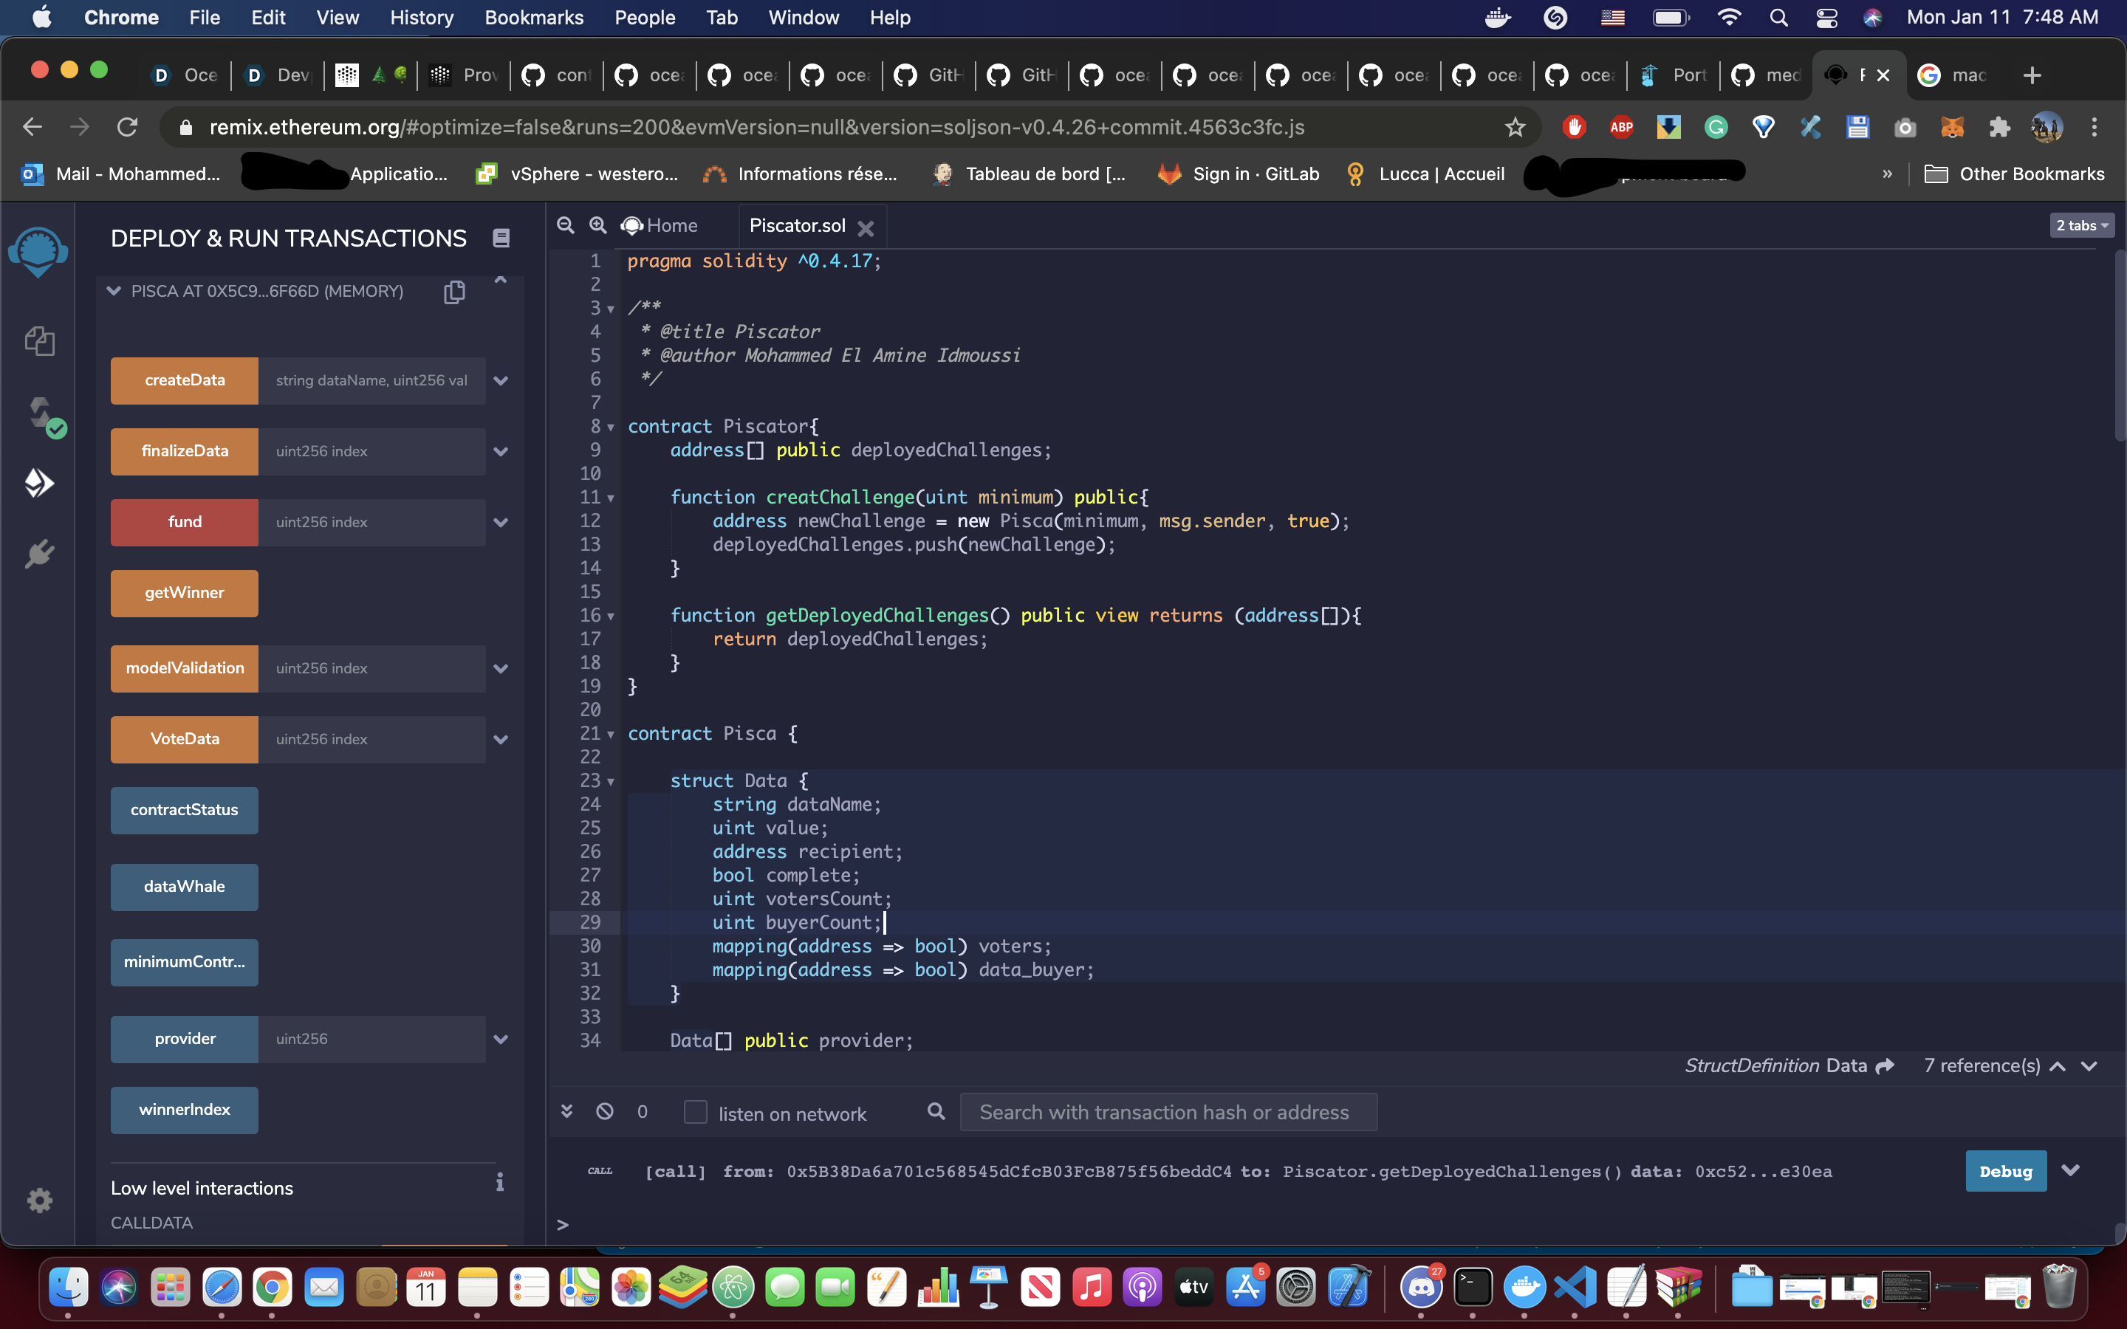Open the File Explorers sidebar icon
Screen dimensions: 2127x1329
pyautogui.click(x=40, y=341)
